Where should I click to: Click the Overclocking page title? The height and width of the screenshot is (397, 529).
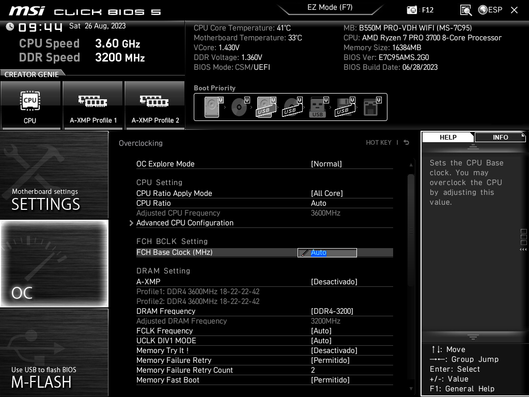[141, 143]
